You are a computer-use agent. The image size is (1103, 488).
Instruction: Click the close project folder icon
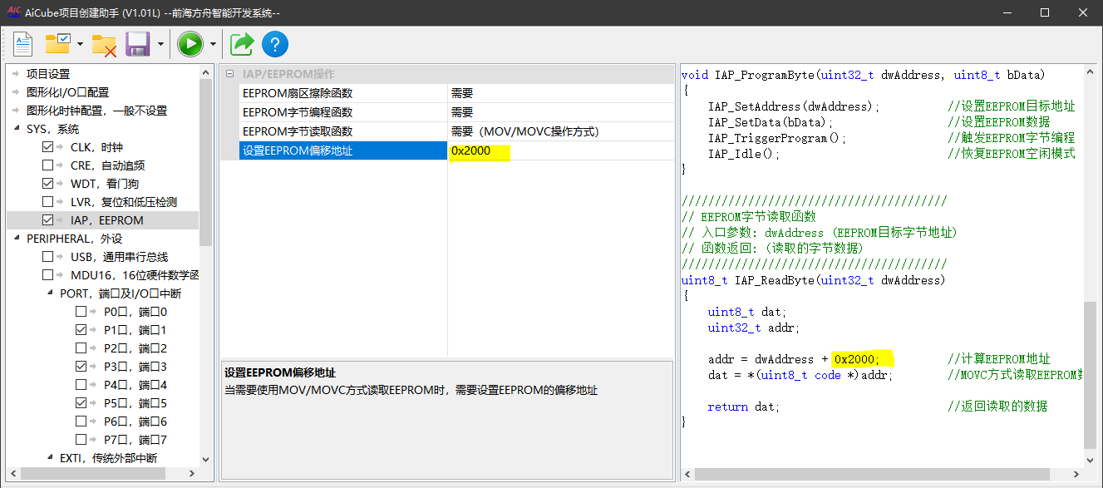tap(104, 44)
